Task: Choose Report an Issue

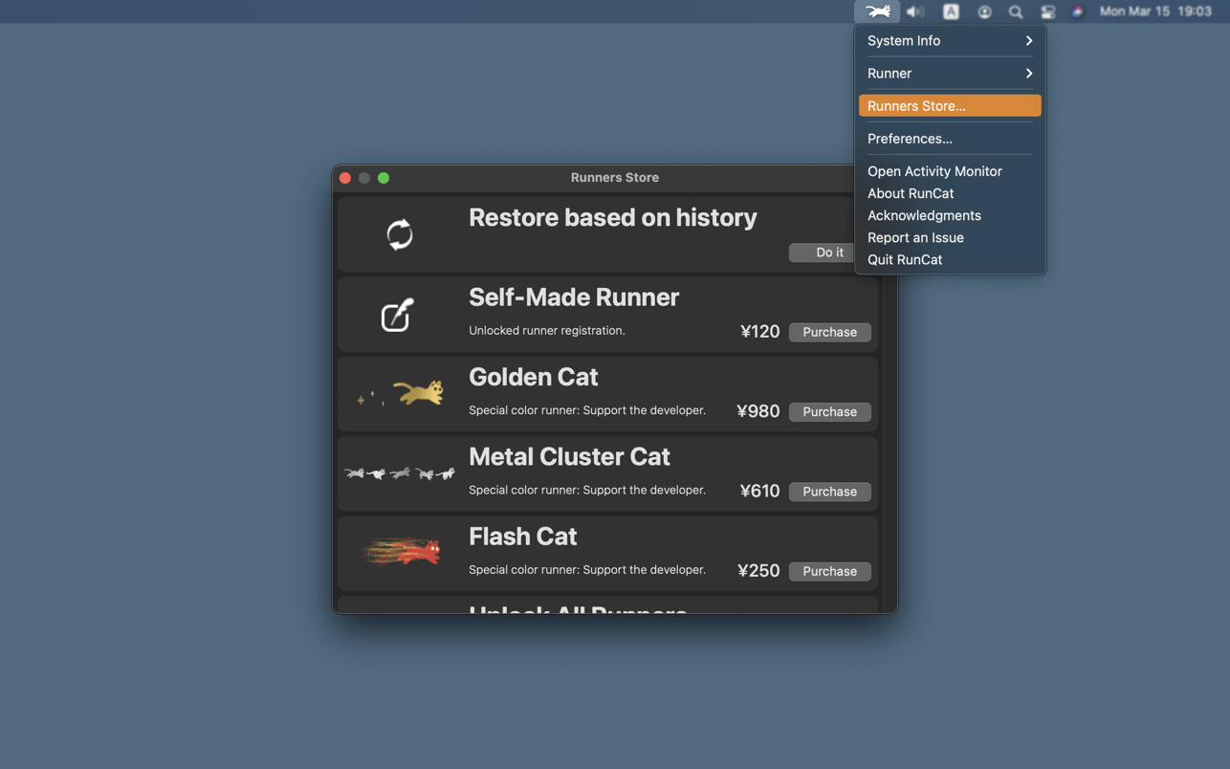Action: (x=950, y=237)
